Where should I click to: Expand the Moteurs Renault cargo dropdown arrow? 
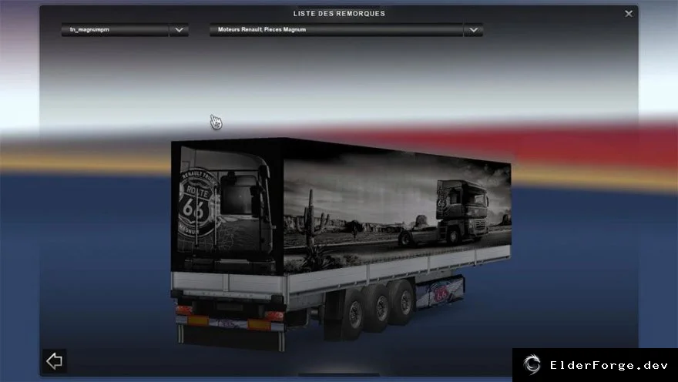474,30
